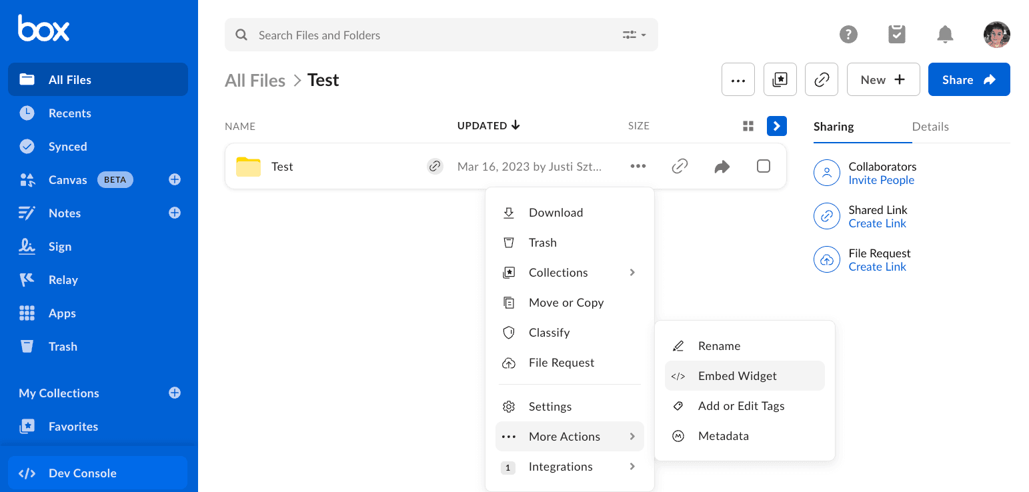Screen dimensions: 1029x492
Task: Sort by NAME column
Action: pos(240,126)
